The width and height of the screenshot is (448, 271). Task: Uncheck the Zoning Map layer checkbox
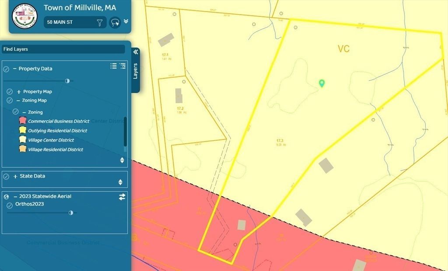[10, 101]
